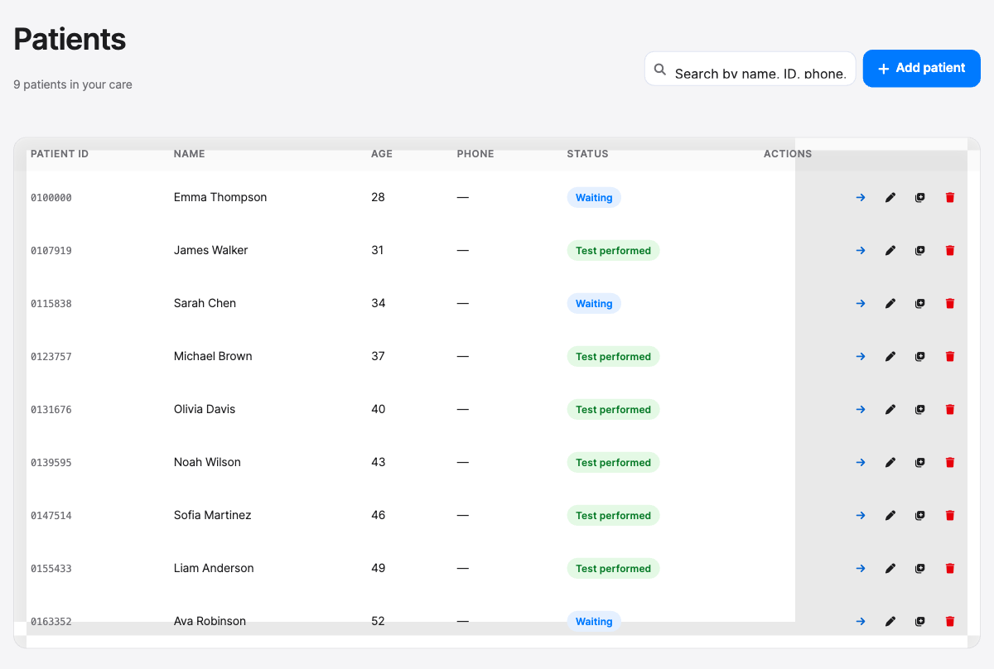Delete James Walker with trash icon
Screen dimensions: 994x669
(x=950, y=251)
